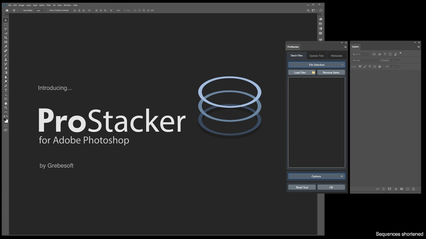Click the Load Files button

302,72
